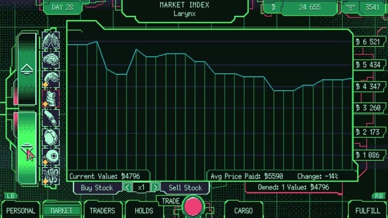Click the Sell Stock button
This screenshot has width=388, height=218.
(185, 187)
